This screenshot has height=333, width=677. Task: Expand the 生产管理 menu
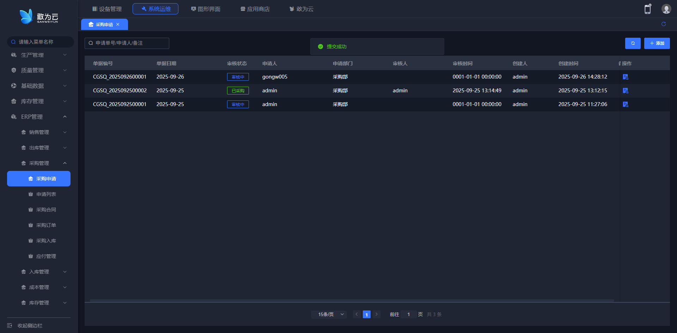click(x=39, y=55)
